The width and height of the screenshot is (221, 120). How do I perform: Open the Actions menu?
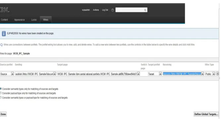(x=96, y=10)
